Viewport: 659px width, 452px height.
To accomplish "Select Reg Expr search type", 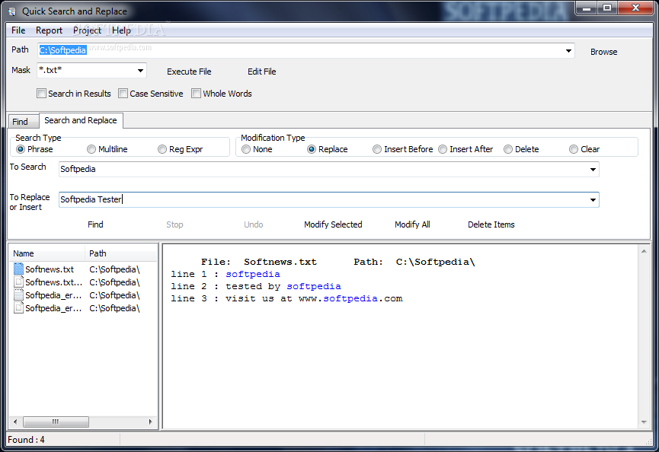I will (x=162, y=149).
